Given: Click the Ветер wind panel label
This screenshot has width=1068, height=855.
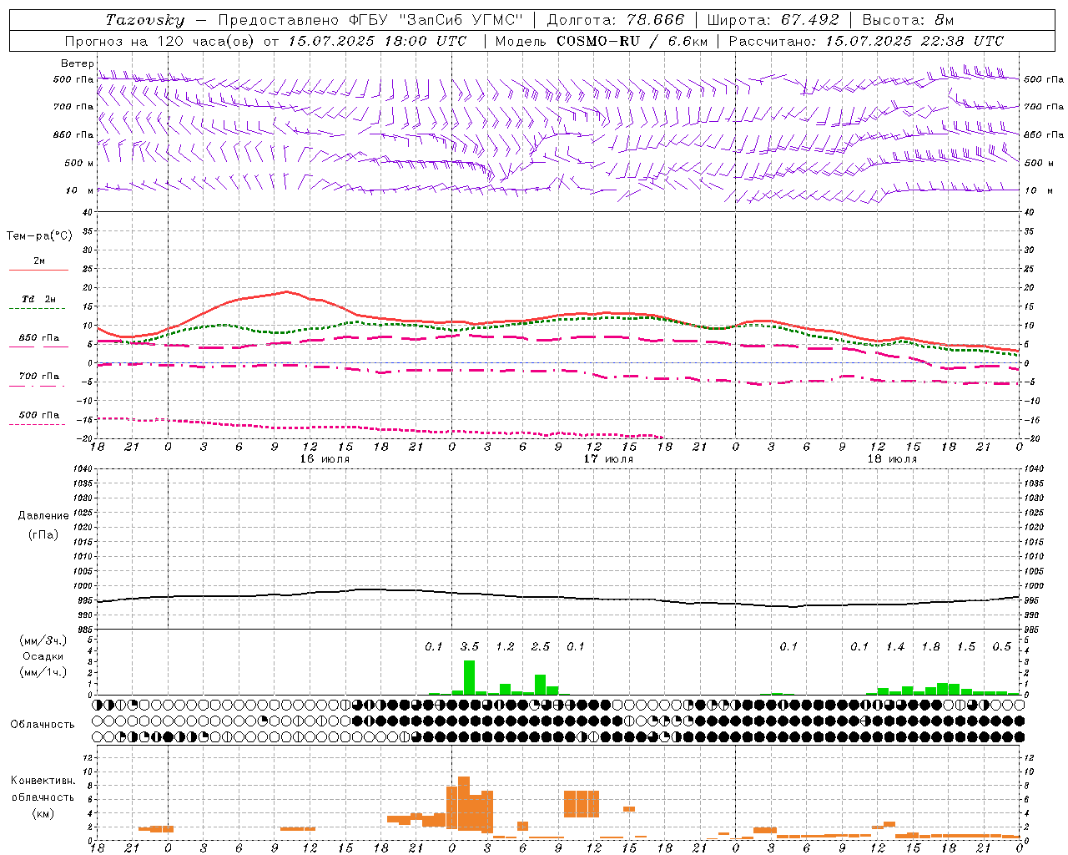Looking at the screenshot, I should pos(78,63).
